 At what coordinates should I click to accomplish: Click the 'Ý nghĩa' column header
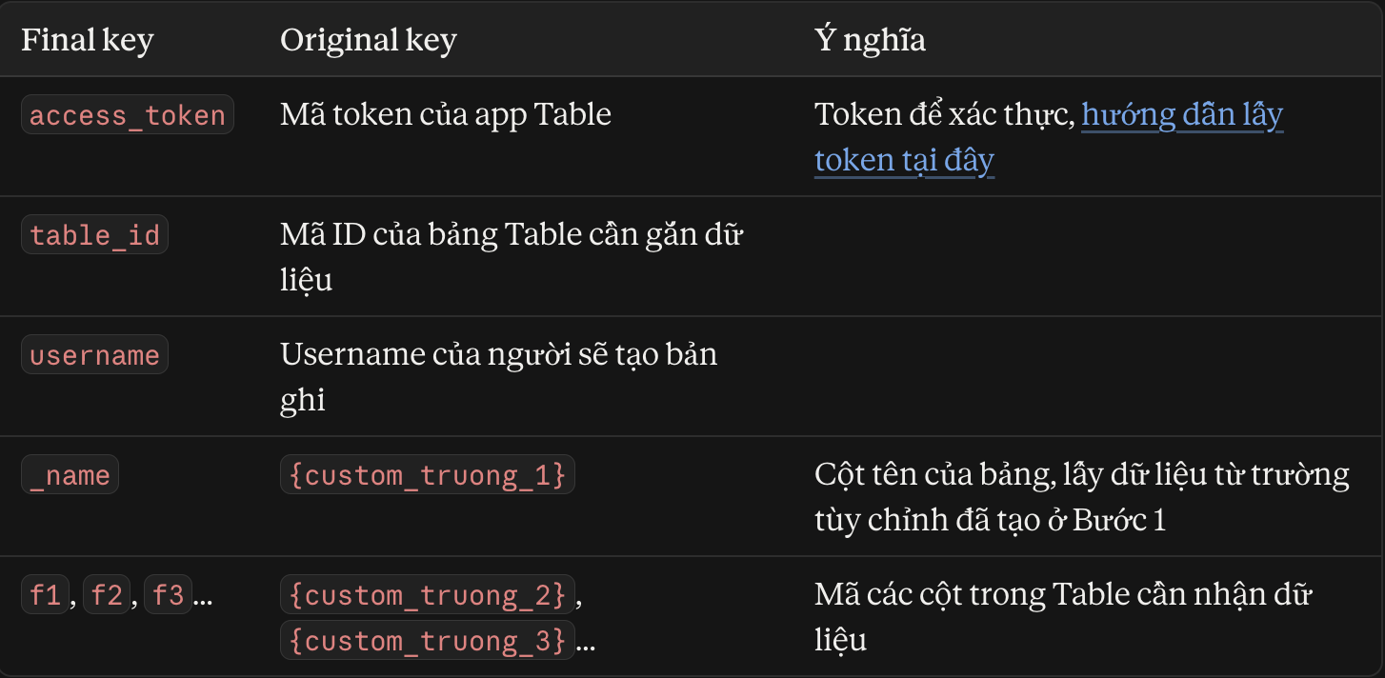coord(870,39)
